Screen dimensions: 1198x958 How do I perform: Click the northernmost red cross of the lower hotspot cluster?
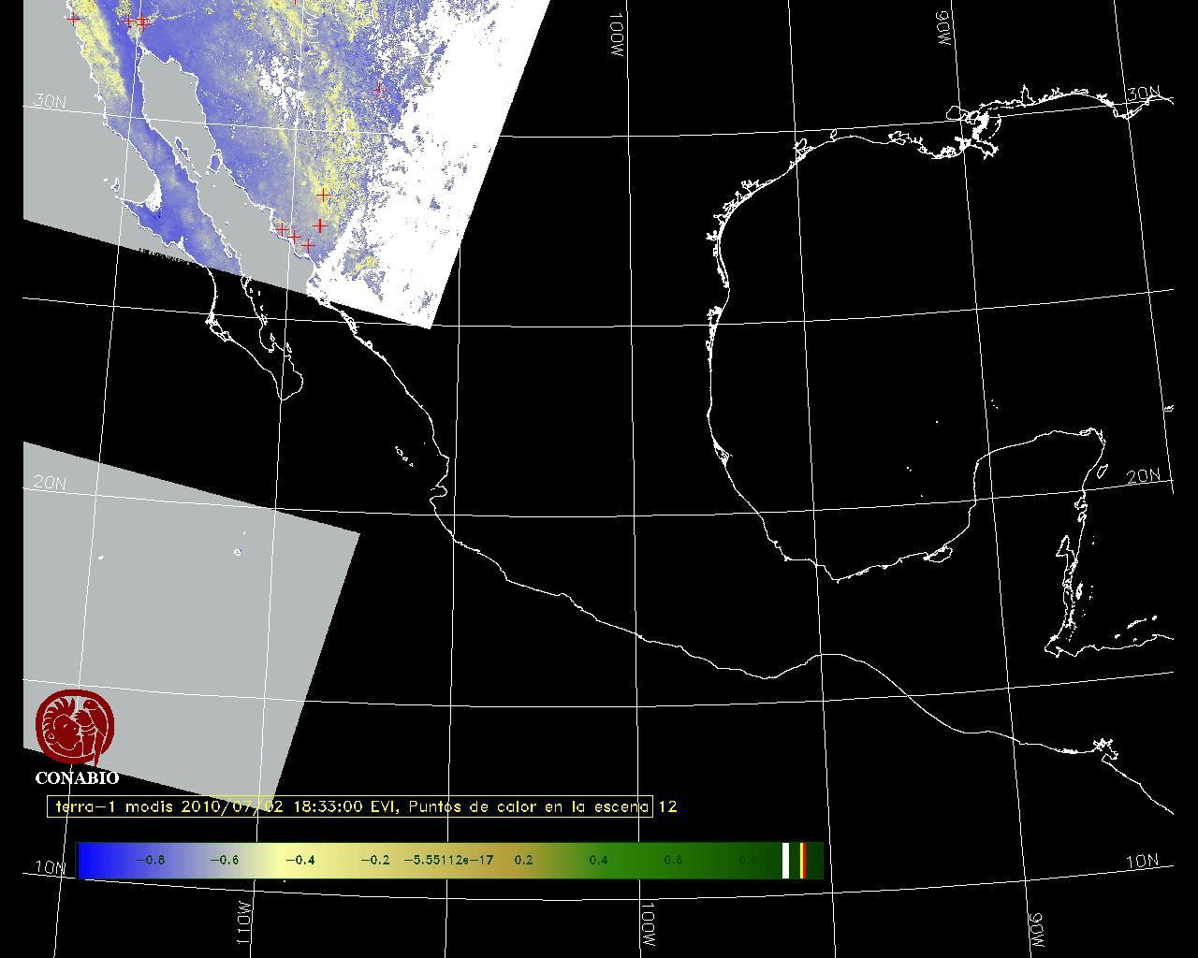point(323,195)
